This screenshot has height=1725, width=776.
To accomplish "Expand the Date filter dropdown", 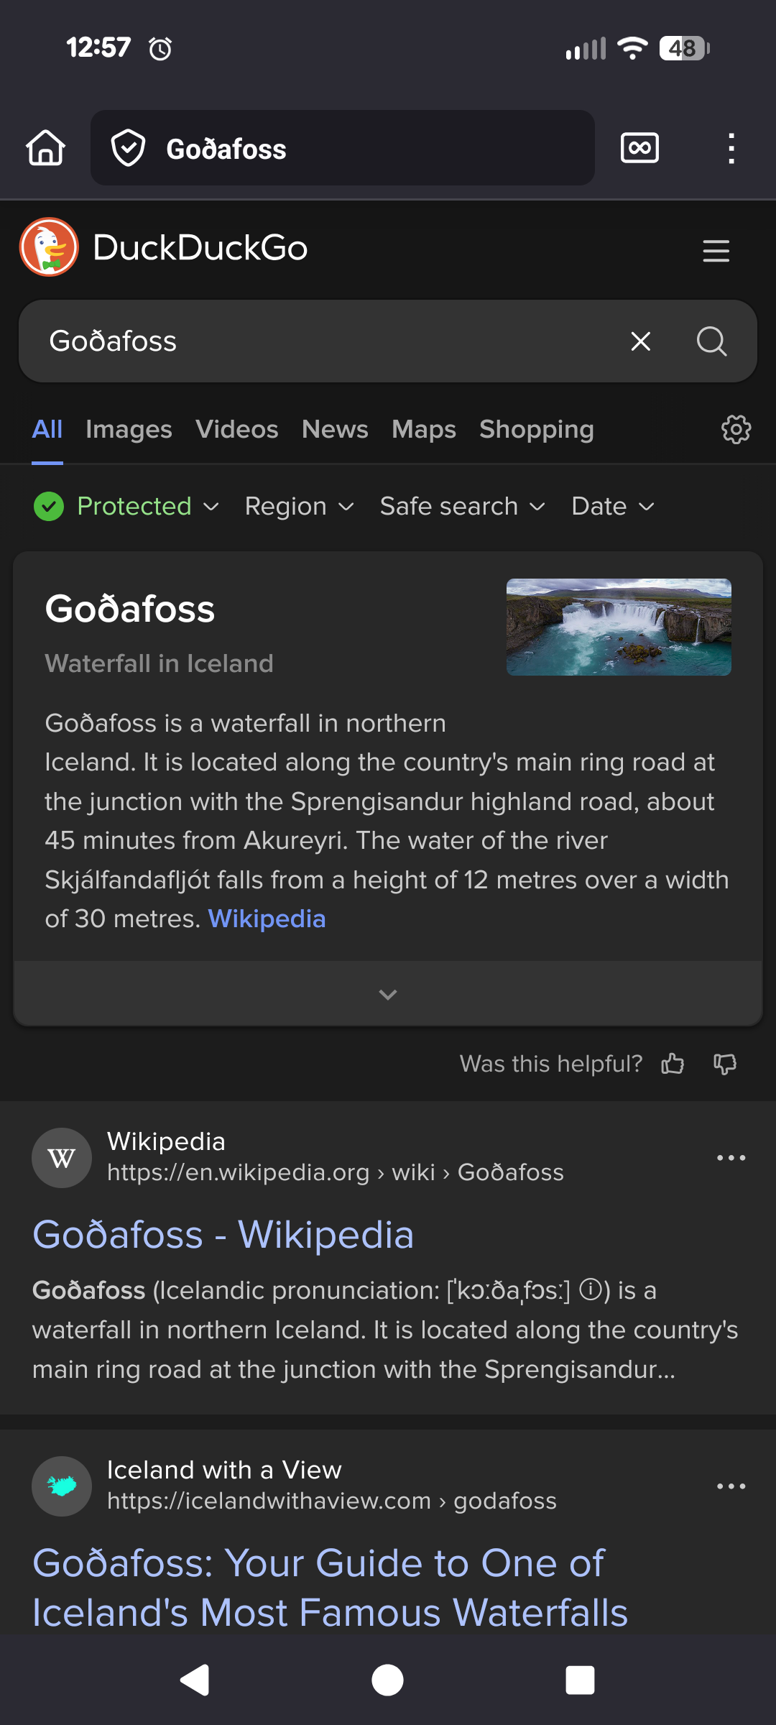I will [x=612, y=506].
